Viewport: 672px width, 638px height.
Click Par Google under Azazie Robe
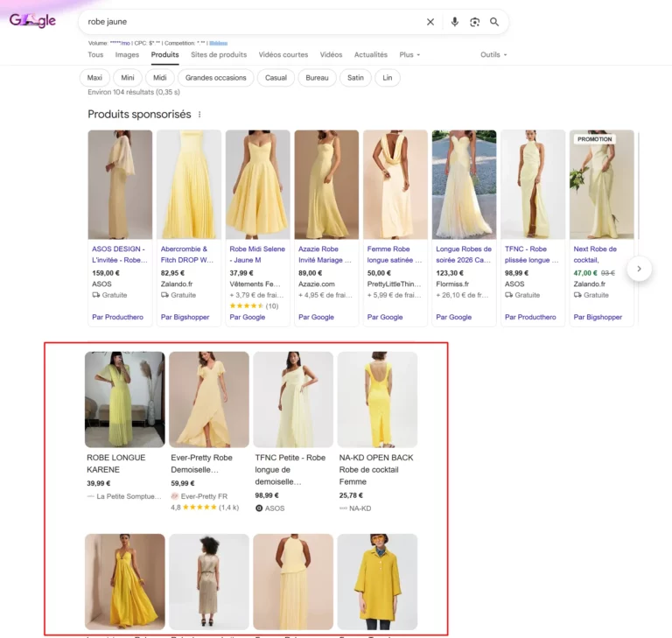(x=316, y=318)
